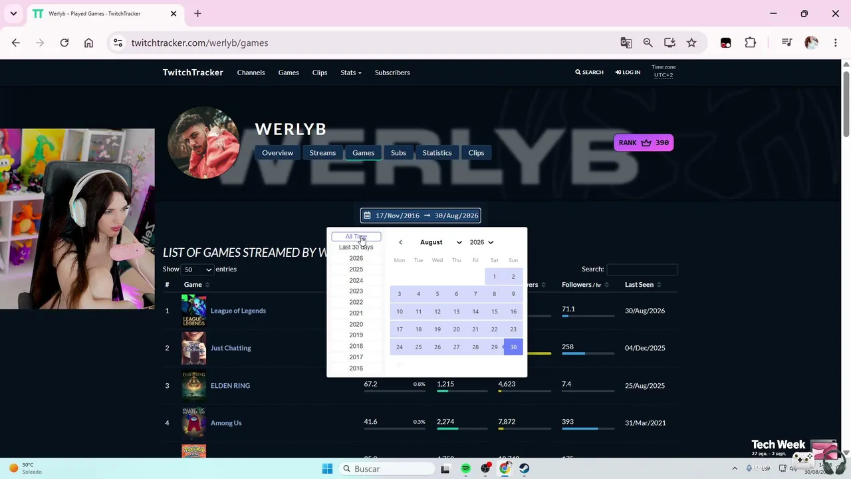Image resolution: width=851 pixels, height=479 pixels.
Task: Go to previous month in calendar
Action: tap(400, 242)
